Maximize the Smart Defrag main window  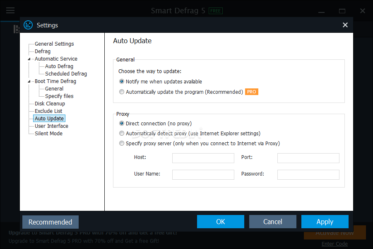342,11
